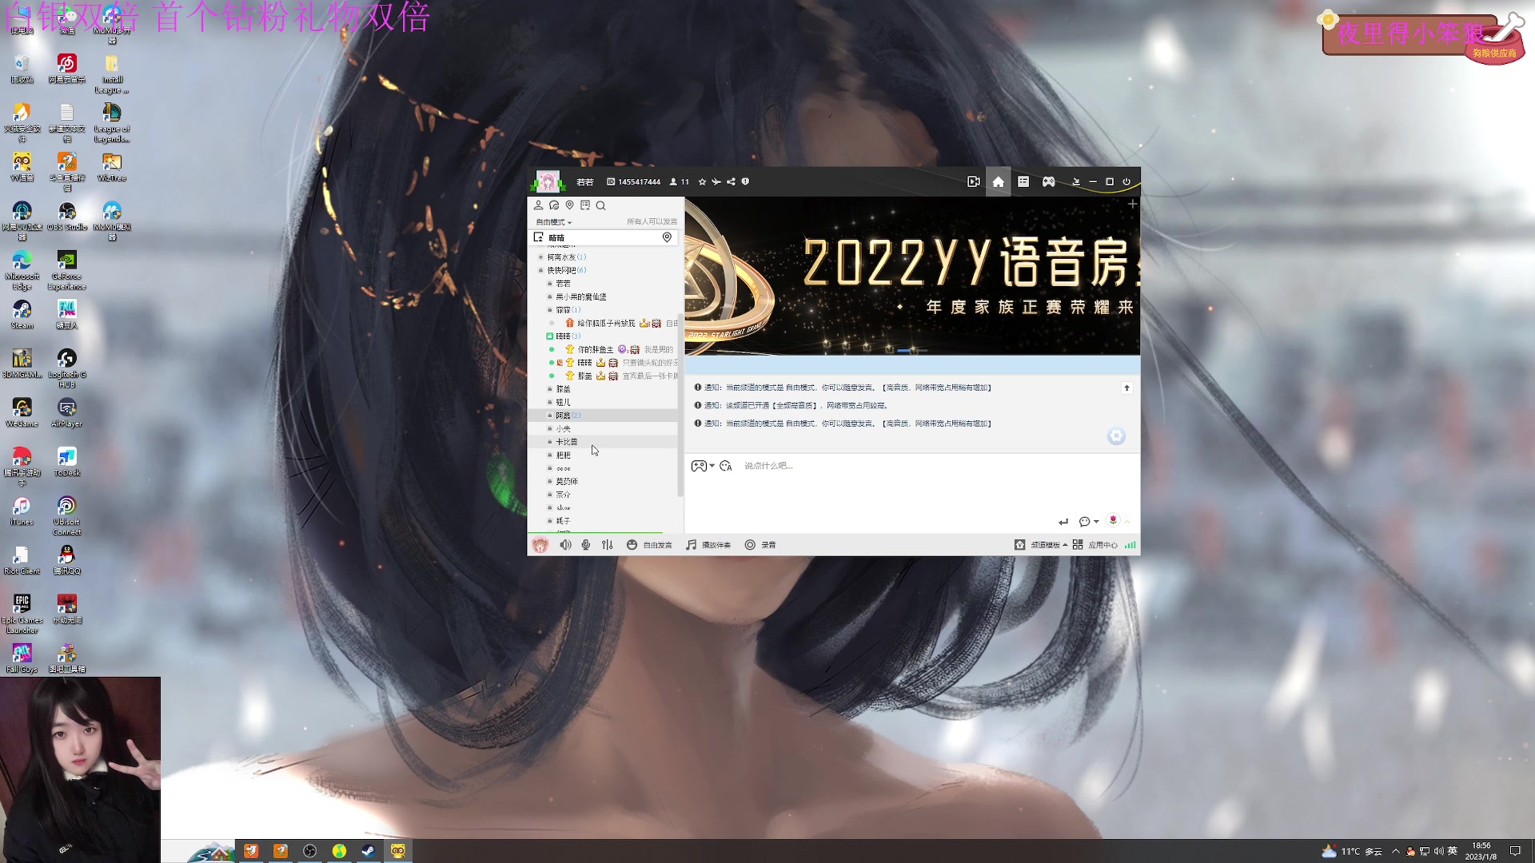Image resolution: width=1535 pixels, height=863 pixels.
Task: Expand the 柯南水友 channel group
Action: (x=541, y=257)
